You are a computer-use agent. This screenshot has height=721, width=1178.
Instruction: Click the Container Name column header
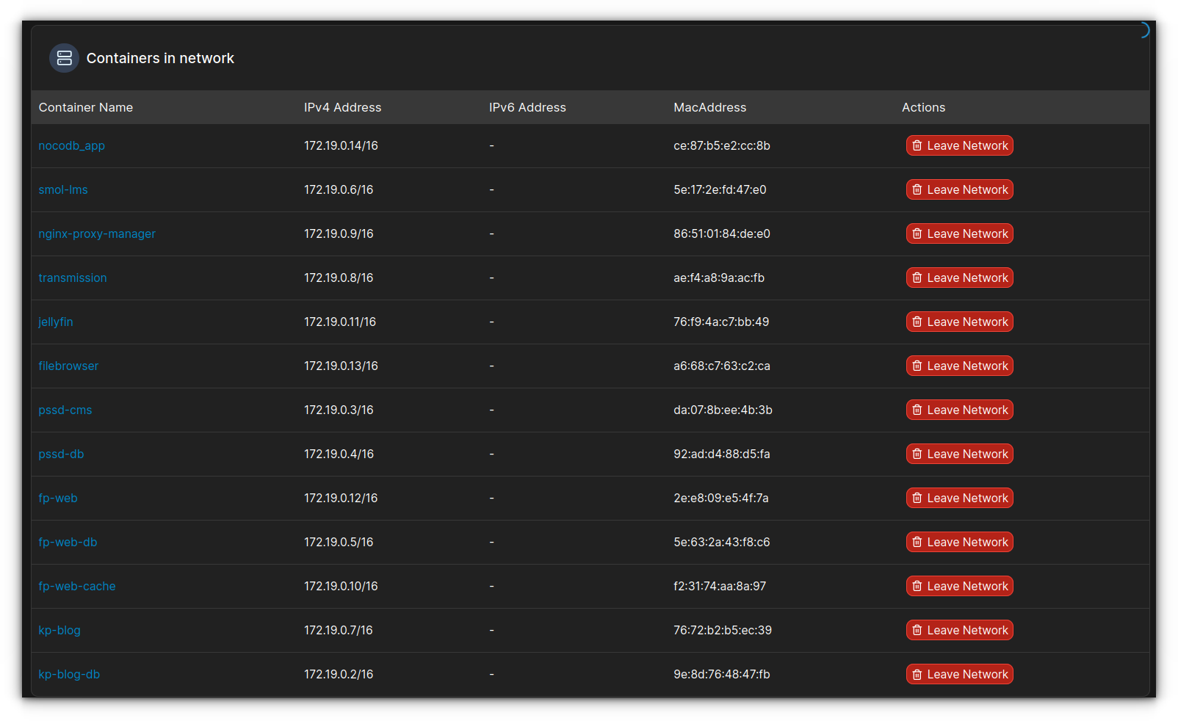tap(85, 107)
